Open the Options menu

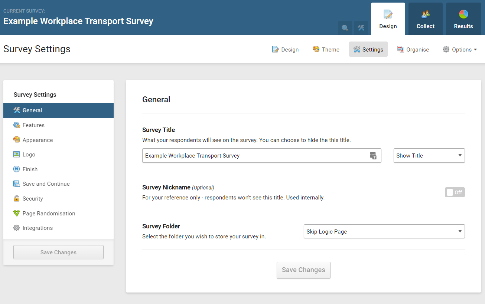click(460, 49)
